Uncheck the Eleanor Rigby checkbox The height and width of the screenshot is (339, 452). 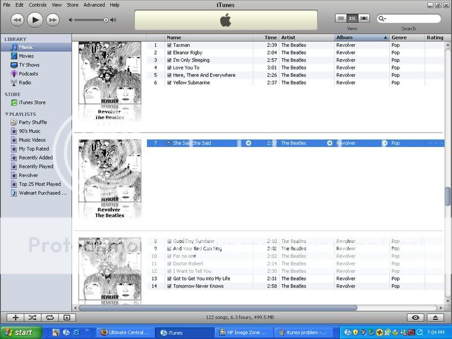coord(169,53)
